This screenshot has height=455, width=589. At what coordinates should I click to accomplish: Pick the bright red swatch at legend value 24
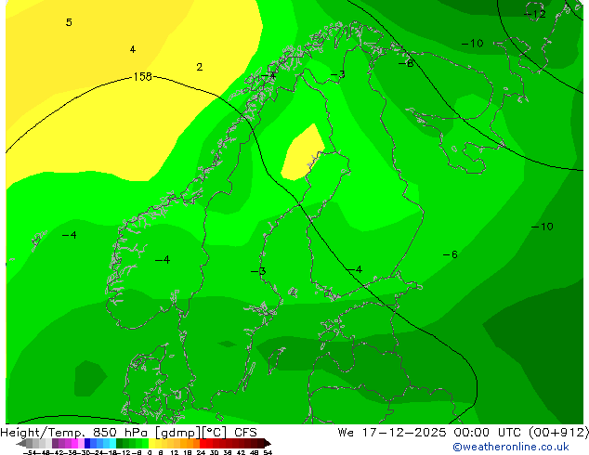click(203, 443)
